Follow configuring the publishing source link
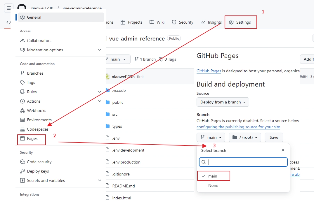 [238, 127]
